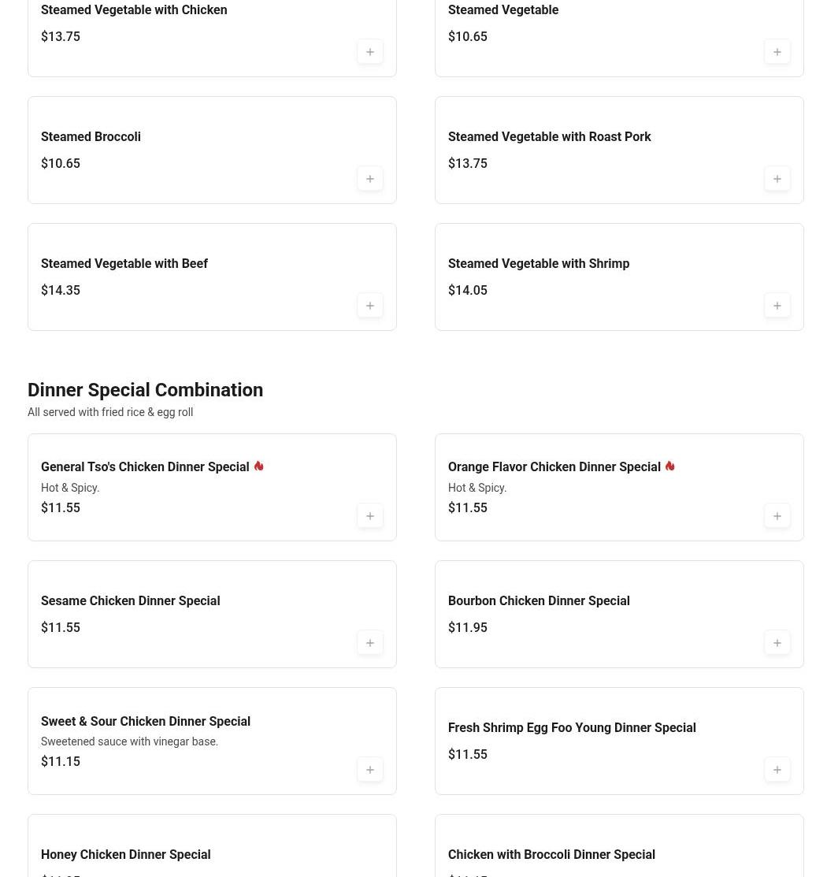The height and width of the screenshot is (877, 827).
Task: Click spicy flame icon on General Tso's
Action: 258,466
